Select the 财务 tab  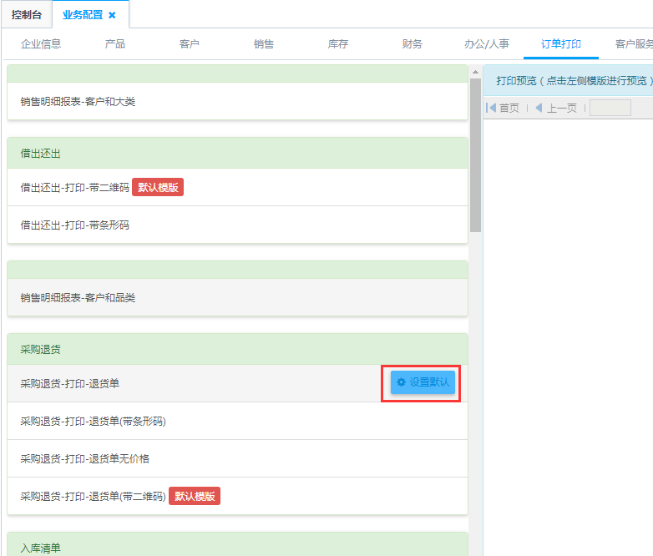[413, 44]
